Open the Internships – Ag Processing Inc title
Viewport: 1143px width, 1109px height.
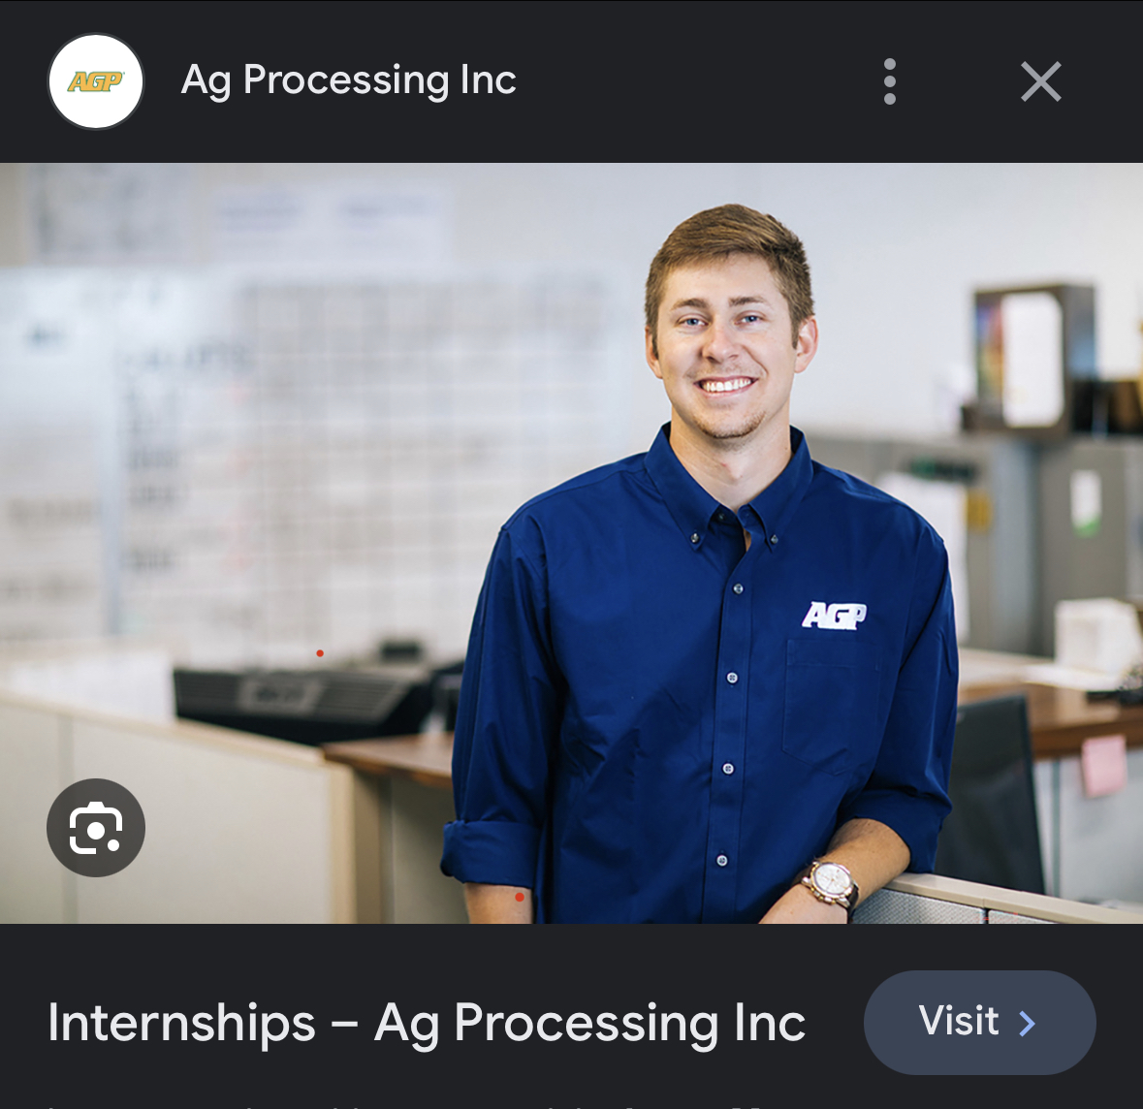tap(427, 1022)
